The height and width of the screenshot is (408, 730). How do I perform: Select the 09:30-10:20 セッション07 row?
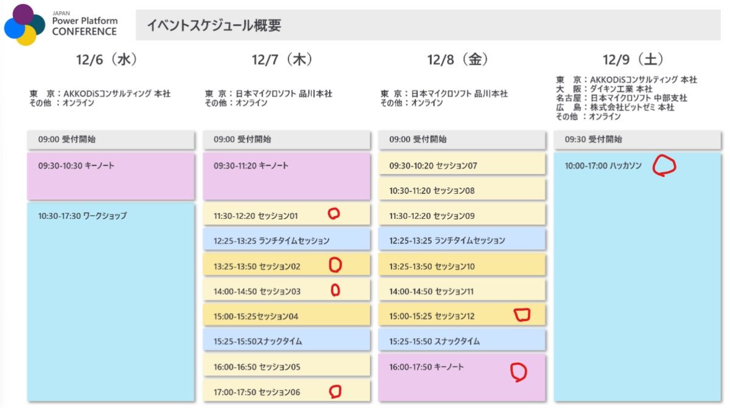click(x=462, y=165)
